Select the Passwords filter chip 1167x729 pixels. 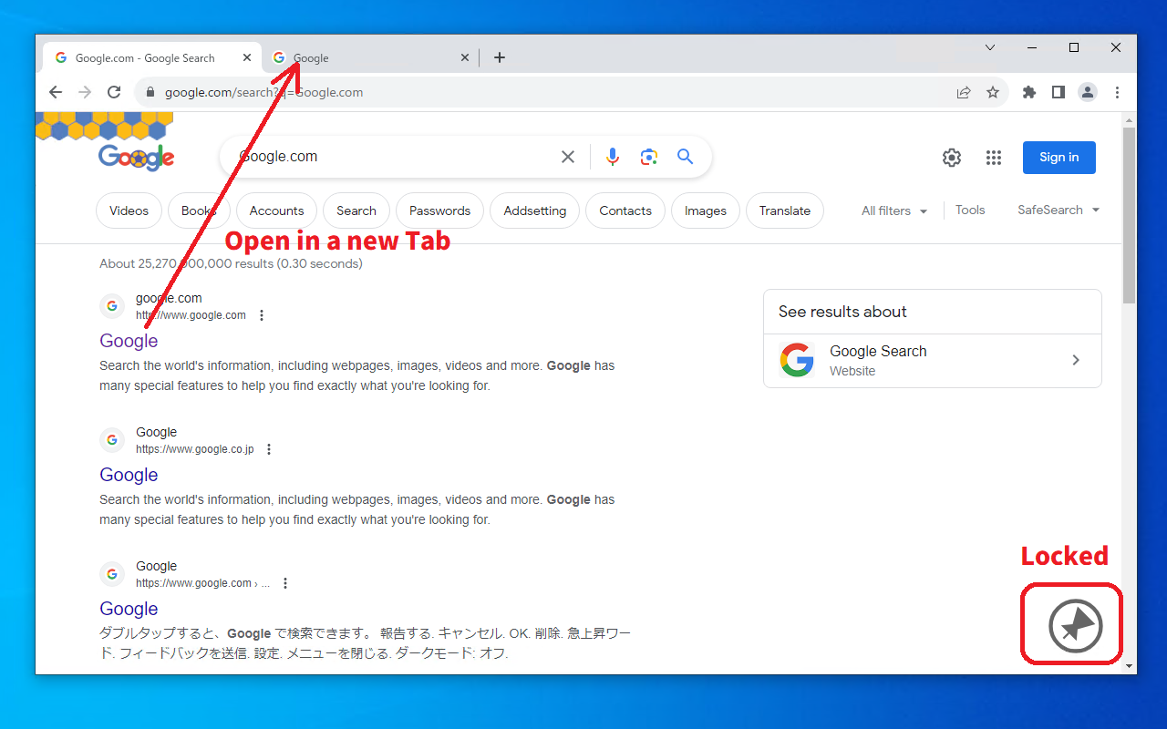click(x=440, y=210)
